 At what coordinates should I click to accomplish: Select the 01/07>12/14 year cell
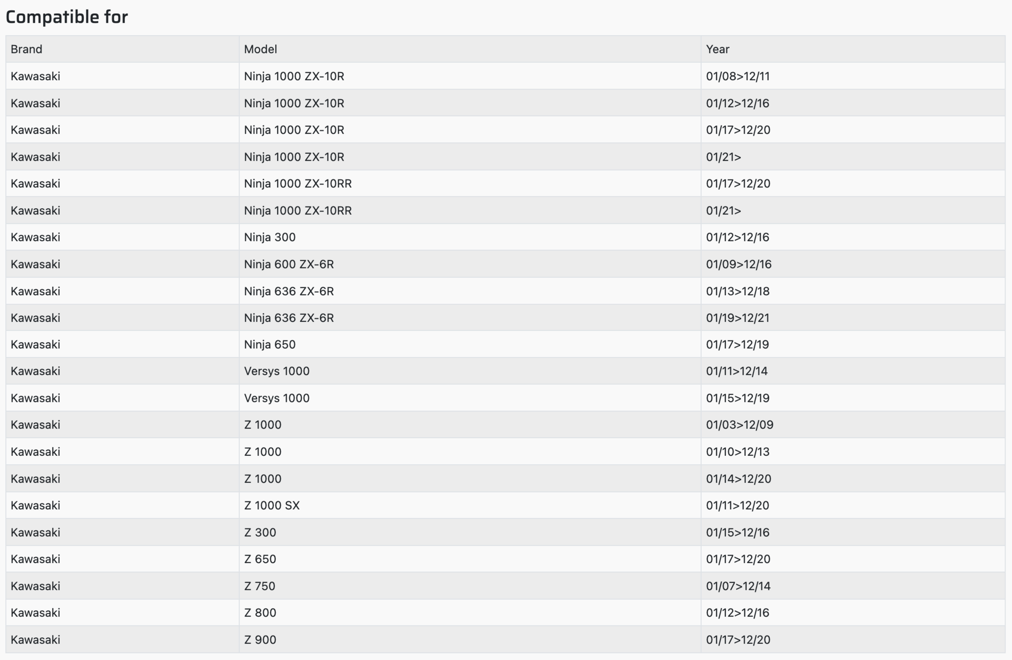(x=738, y=586)
